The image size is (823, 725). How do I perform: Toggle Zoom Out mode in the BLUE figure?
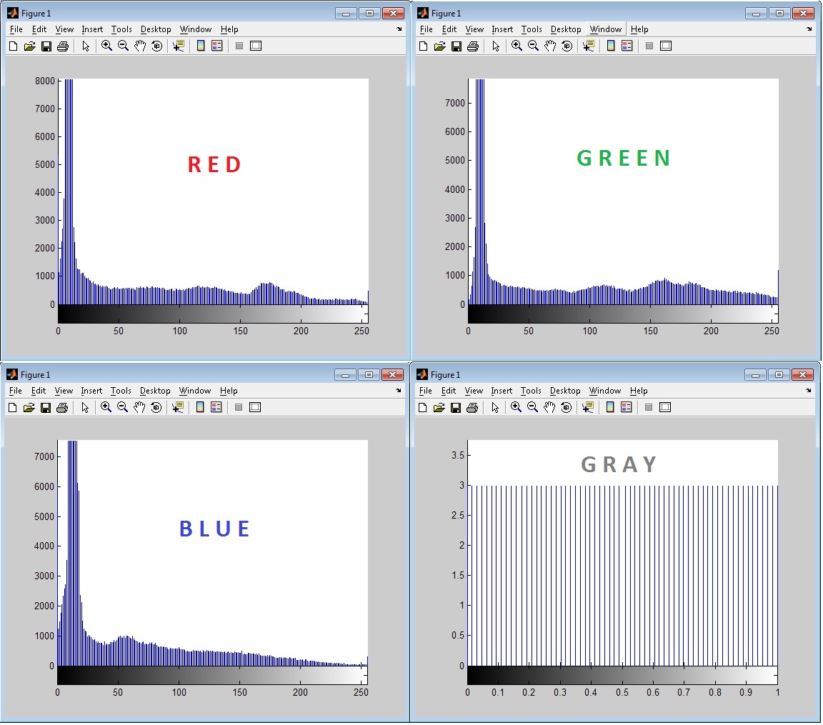(122, 407)
